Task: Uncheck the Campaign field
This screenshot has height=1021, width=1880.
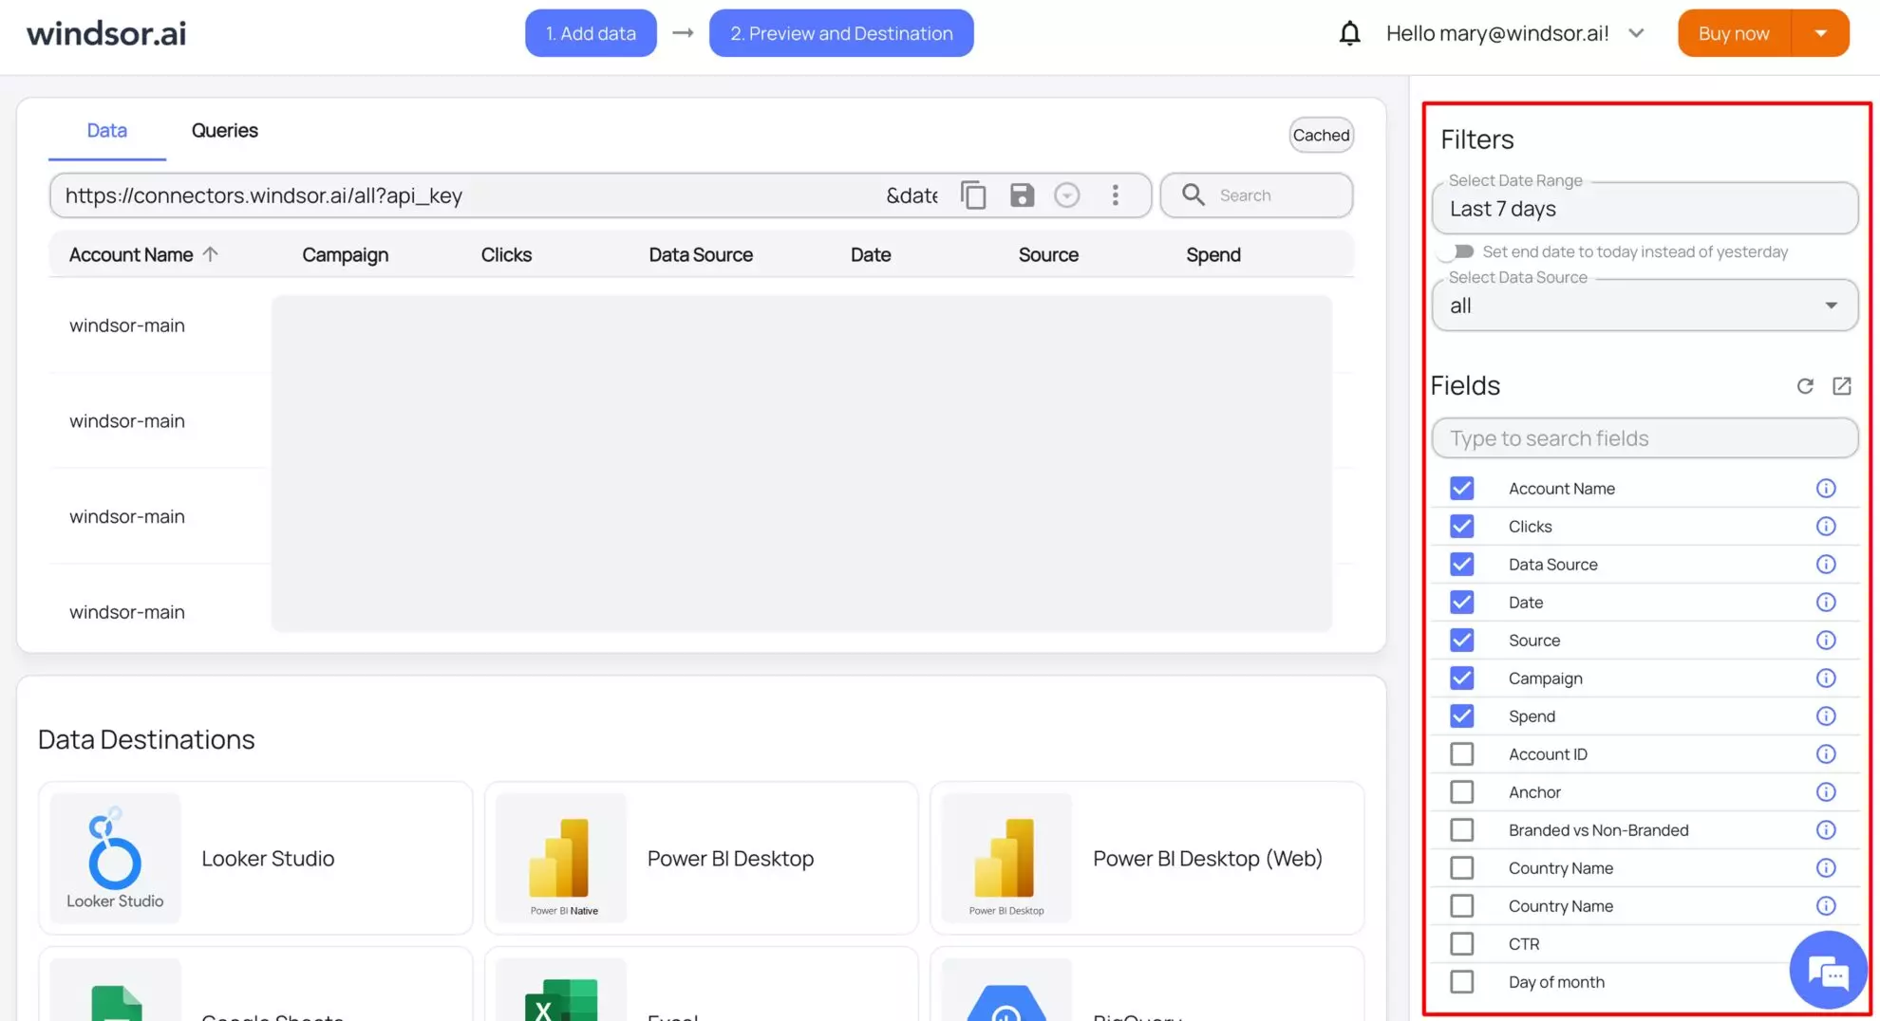Action: [x=1462, y=678]
